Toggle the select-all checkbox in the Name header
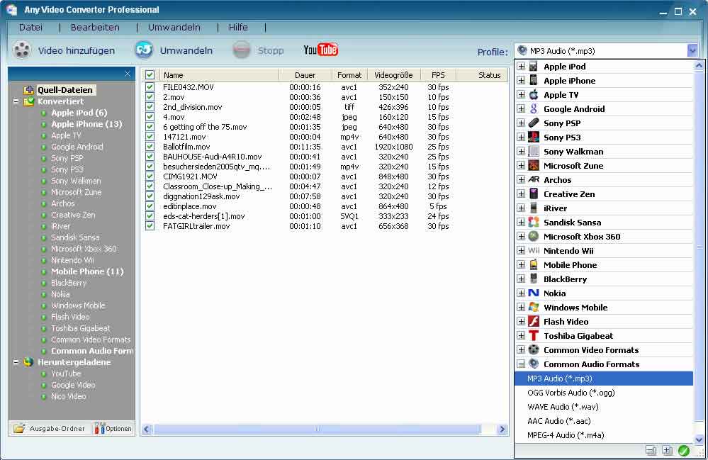This screenshot has height=460, width=708. point(150,75)
